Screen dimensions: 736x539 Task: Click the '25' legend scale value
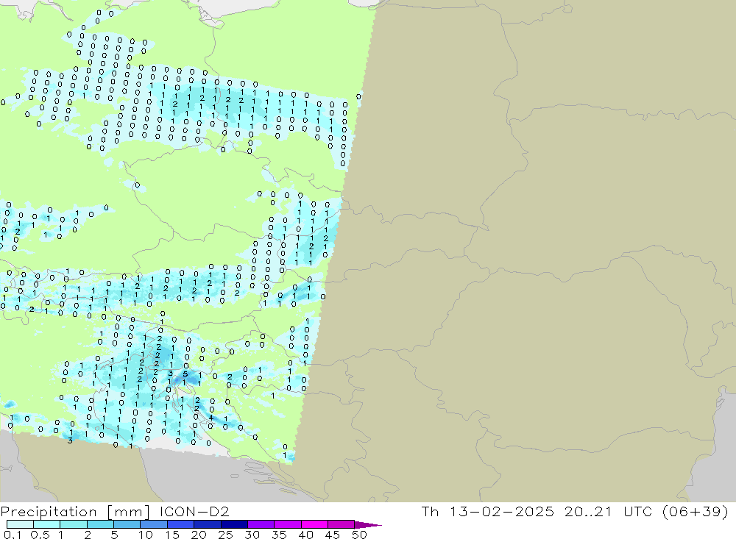pyautogui.click(x=226, y=535)
